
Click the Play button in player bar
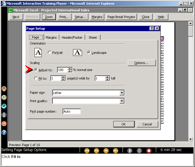click(x=130, y=150)
